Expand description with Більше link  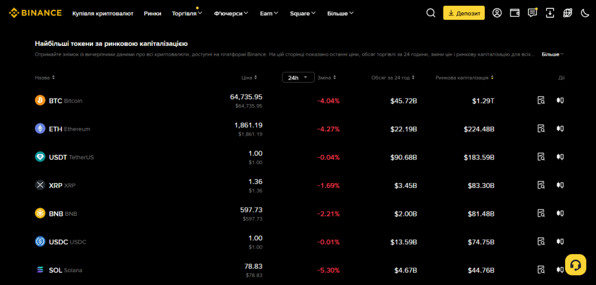tap(553, 54)
